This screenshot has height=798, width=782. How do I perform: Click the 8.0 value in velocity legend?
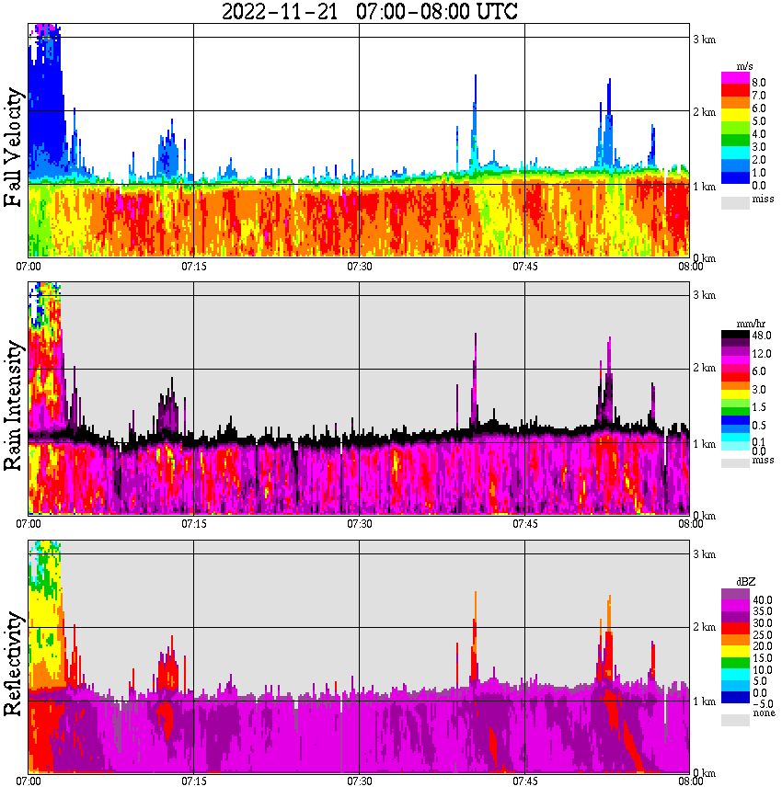coord(759,83)
